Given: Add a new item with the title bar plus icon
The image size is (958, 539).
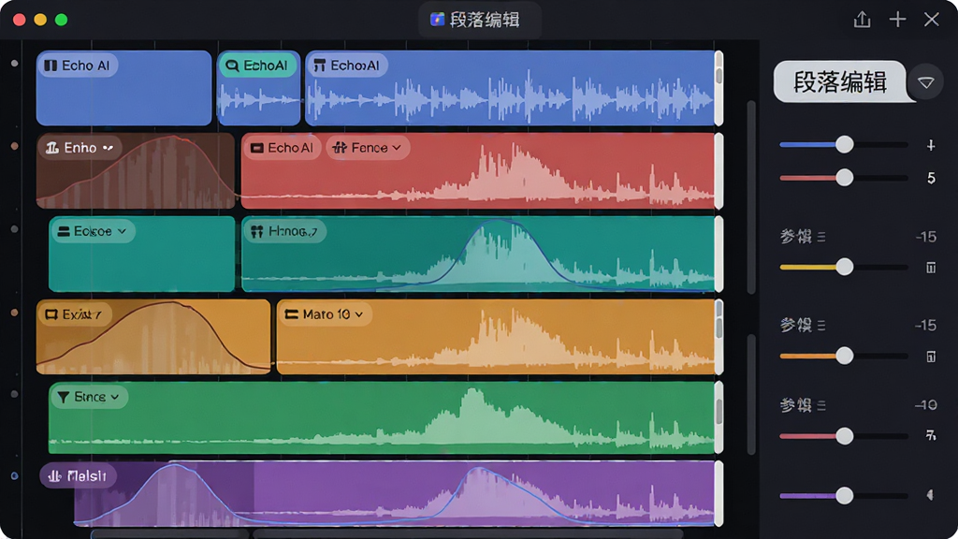Looking at the screenshot, I should coord(897,20).
